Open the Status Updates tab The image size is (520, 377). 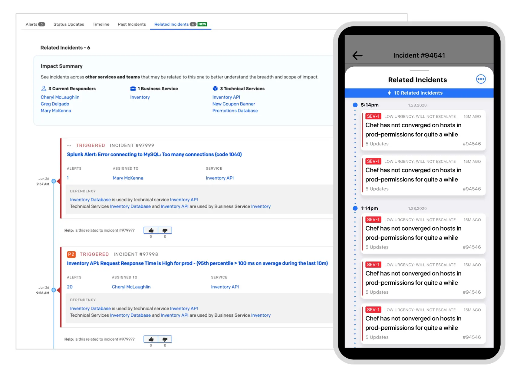[x=69, y=24]
